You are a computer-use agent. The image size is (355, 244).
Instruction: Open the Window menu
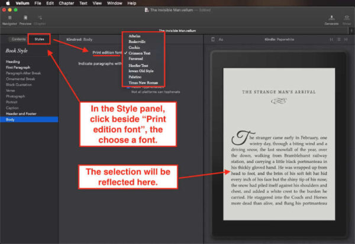coord(115,3)
